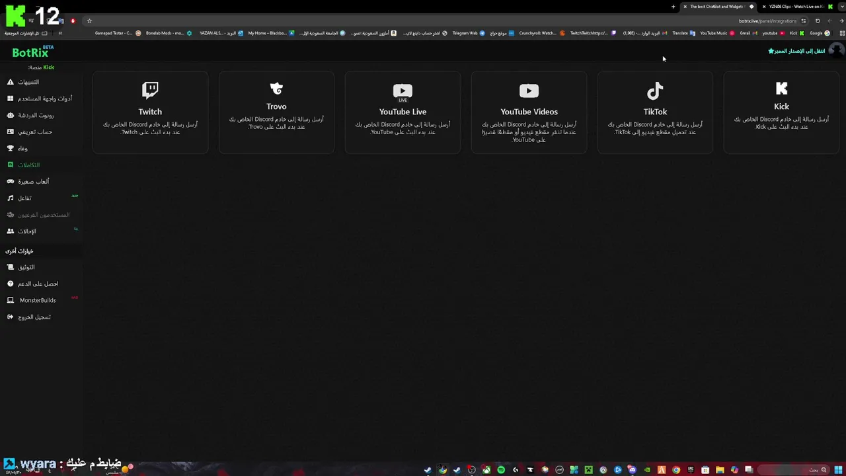Image resolution: width=846 pixels, height=476 pixels.
Task: Open 'Gamepad Tester' bookmark
Action: point(118,33)
